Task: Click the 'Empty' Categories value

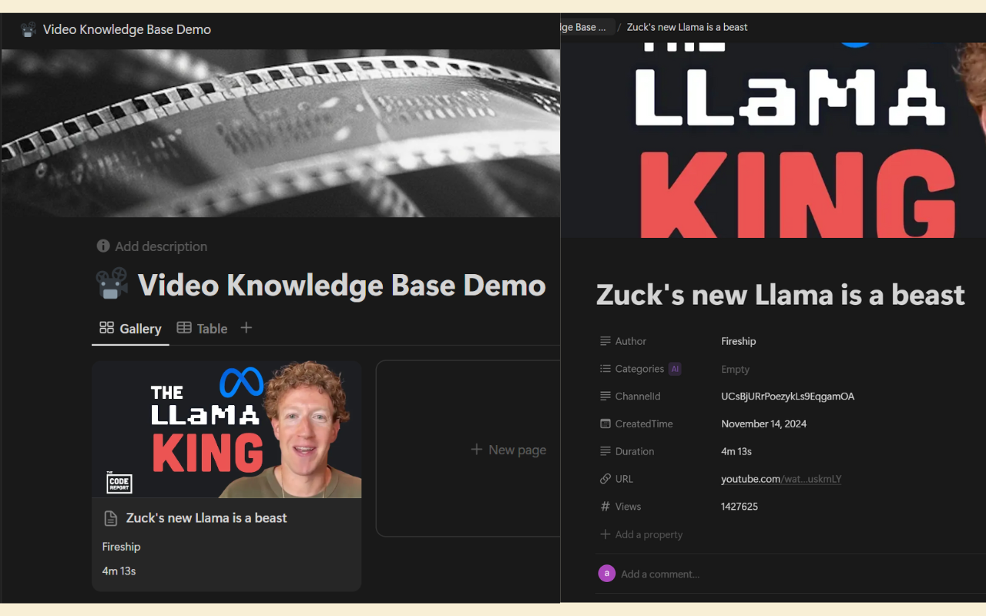Action: point(735,370)
